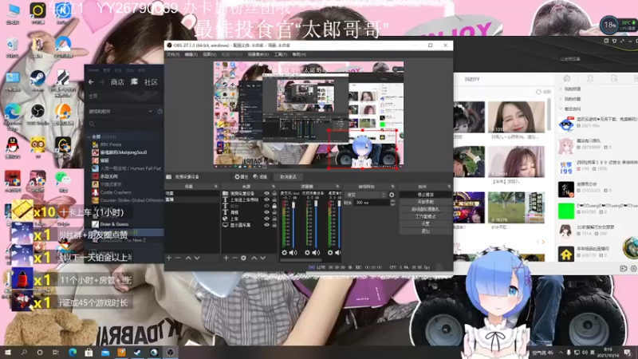Lock the 视频采集设备 source with its padlock
The height and width of the screenshot is (359, 638).
click(274, 194)
